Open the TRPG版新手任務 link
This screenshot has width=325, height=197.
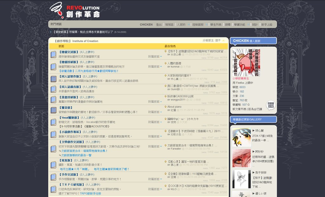pos(90,194)
